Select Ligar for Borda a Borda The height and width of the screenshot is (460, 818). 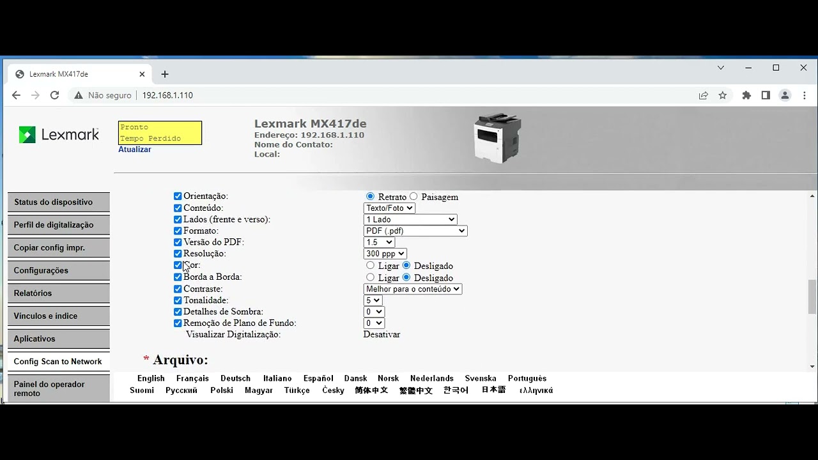coord(370,277)
